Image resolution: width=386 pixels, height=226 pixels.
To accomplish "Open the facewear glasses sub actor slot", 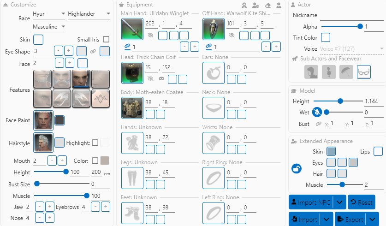I will pyautogui.click(x=363, y=72).
